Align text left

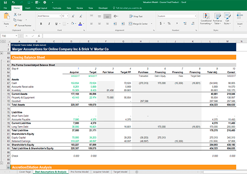point(92,24)
